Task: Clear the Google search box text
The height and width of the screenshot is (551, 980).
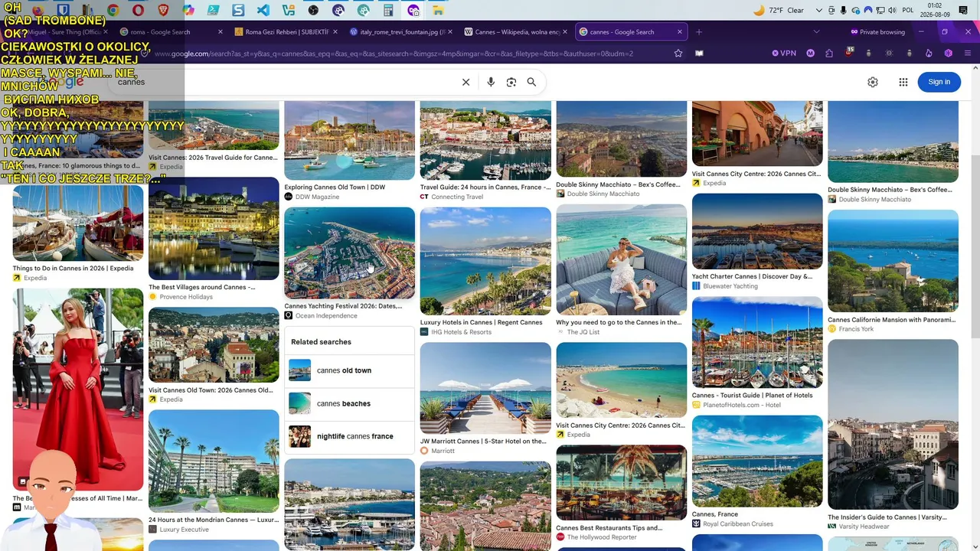Action: (465, 82)
